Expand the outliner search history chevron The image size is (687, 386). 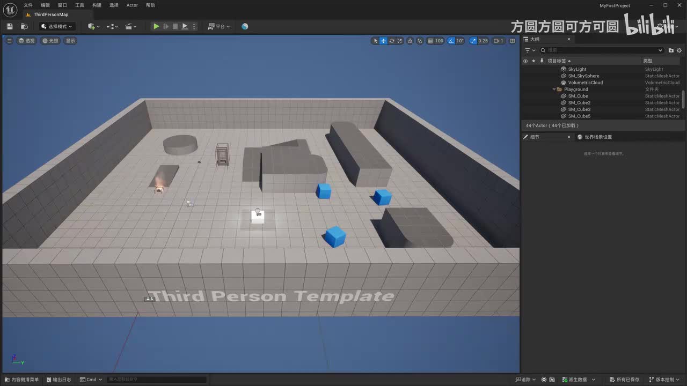(x=660, y=50)
